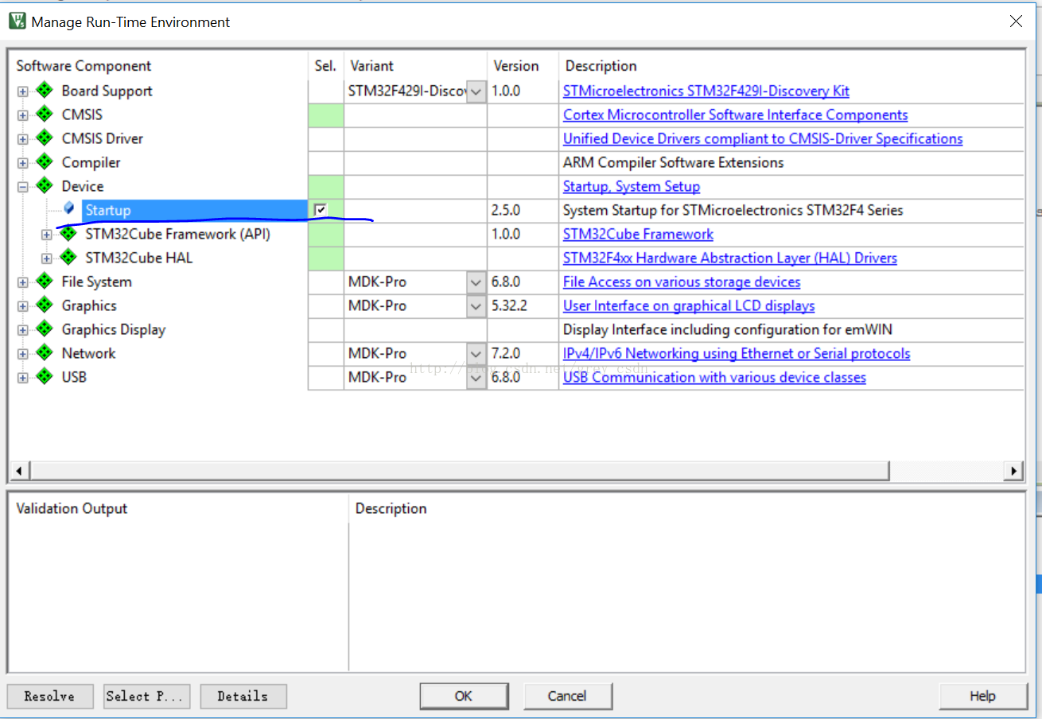This screenshot has width=1042, height=719.
Task: Click the Graphics component diamond icon
Action: click(45, 305)
